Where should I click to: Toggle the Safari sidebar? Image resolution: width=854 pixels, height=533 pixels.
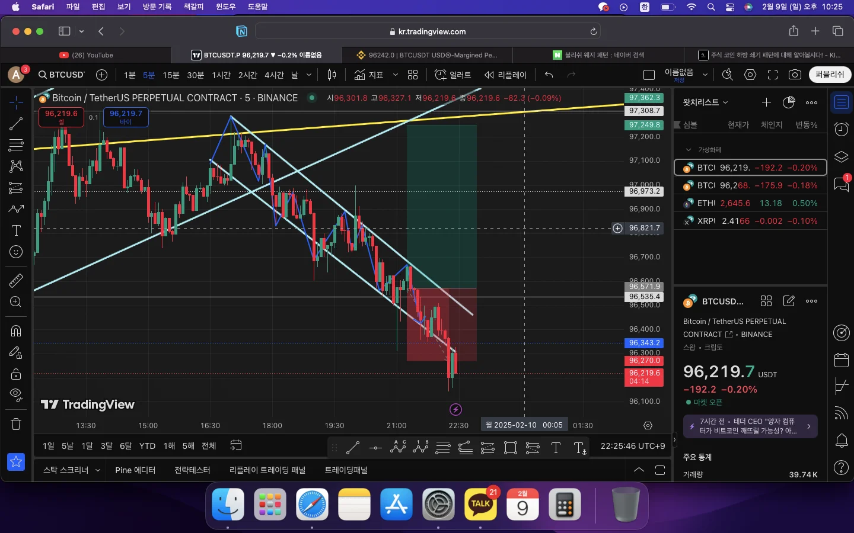coord(65,31)
